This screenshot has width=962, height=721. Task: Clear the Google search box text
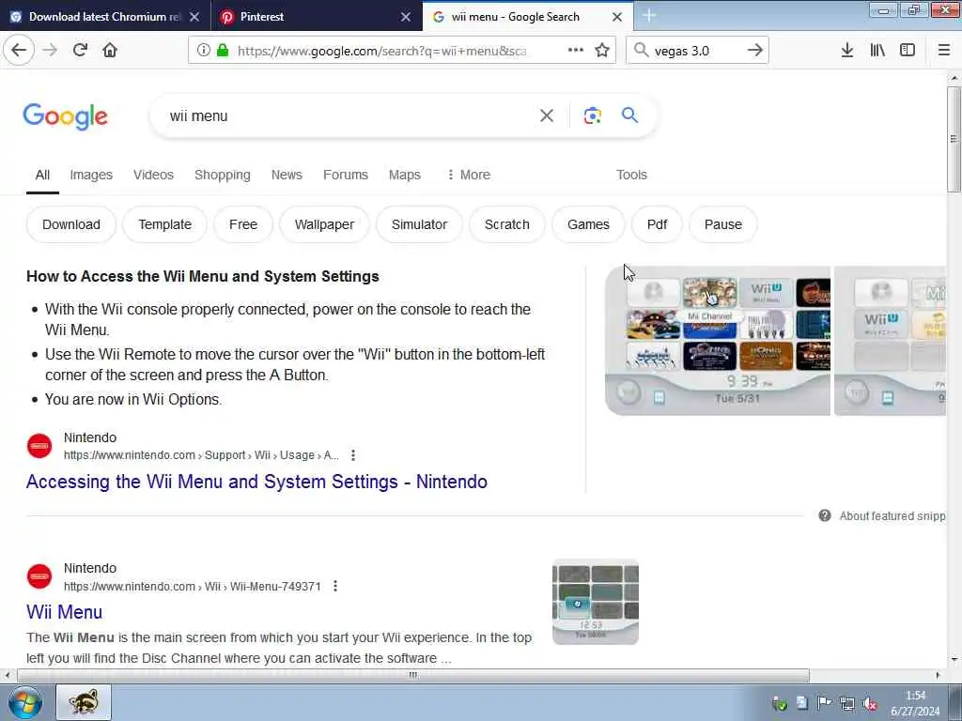[547, 115]
